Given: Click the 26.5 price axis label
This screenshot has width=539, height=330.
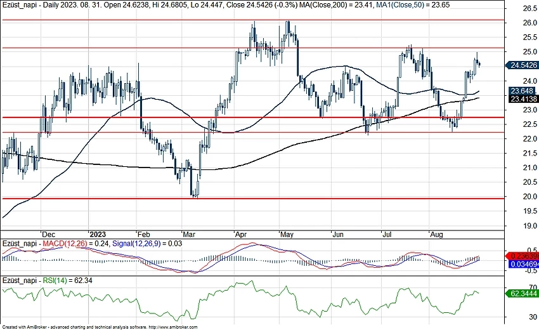Looking at the screenshot, I should point(529,8).
